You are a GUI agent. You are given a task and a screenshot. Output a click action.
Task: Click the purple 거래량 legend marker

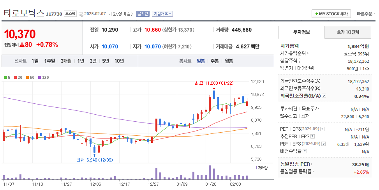click(x=256, y=168)
